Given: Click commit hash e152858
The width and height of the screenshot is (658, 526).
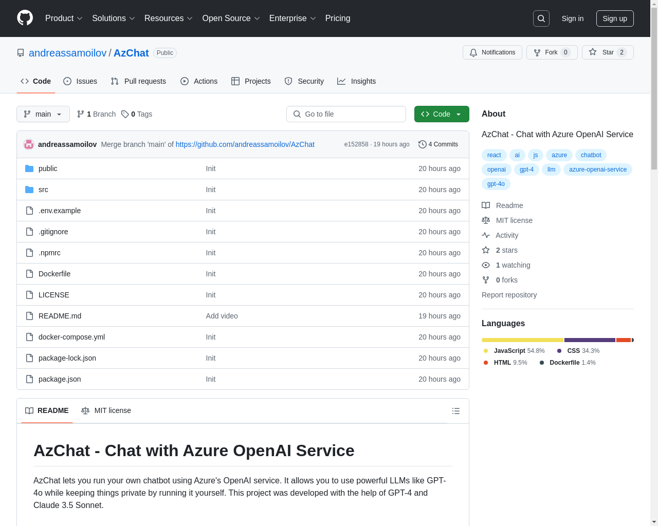Looking at the screenshot, I should click(x=356, y=144).
